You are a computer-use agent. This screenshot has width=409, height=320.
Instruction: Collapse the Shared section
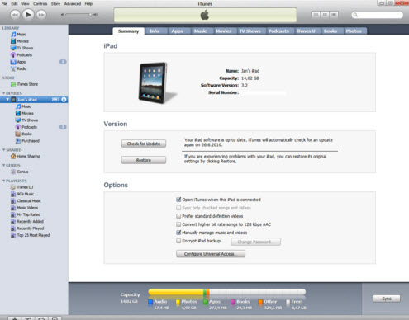point(3,150)
